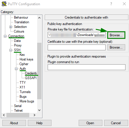Image resolution: width=129 pixels, height=128 pixels.
Task: Browse for certificate file
Action: point(116,47)
